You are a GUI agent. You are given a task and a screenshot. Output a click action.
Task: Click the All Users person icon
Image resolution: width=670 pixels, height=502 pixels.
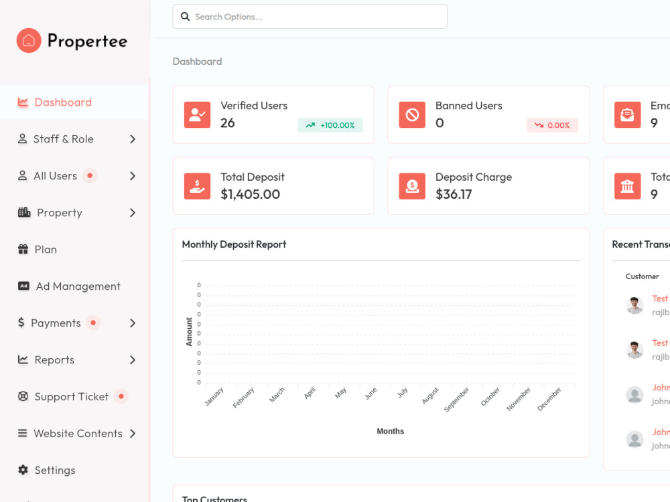(22, 175)
